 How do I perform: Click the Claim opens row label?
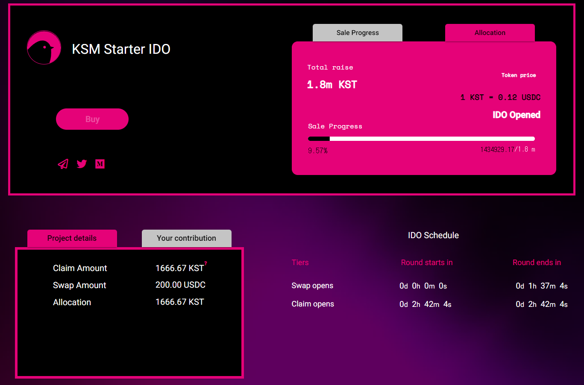(313, 304)
